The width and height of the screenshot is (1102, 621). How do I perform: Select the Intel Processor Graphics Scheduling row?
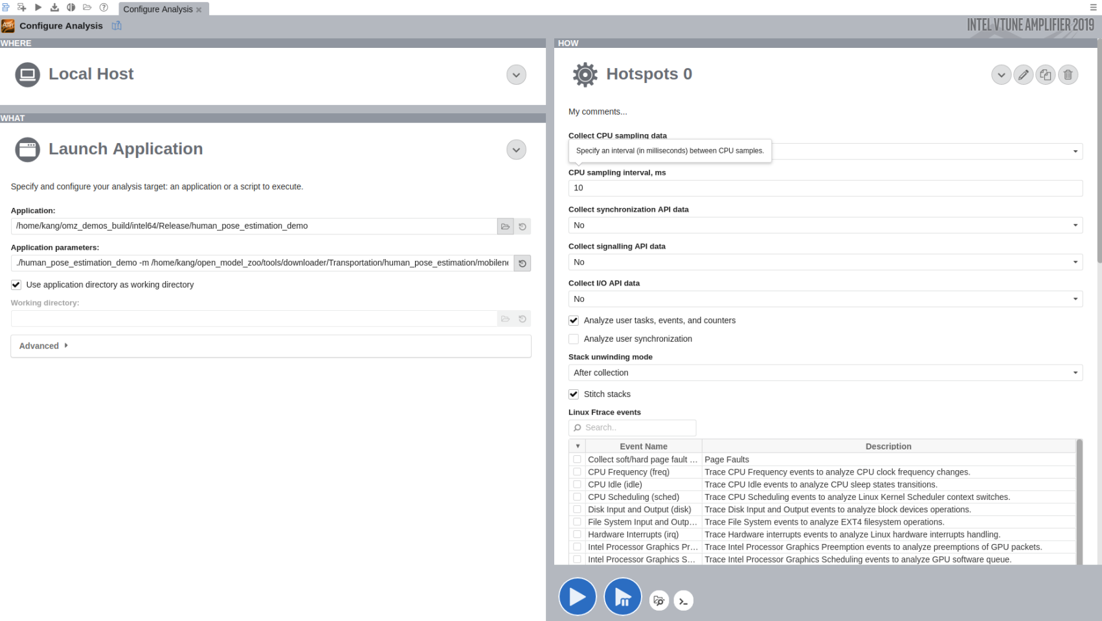pos(822,559)
